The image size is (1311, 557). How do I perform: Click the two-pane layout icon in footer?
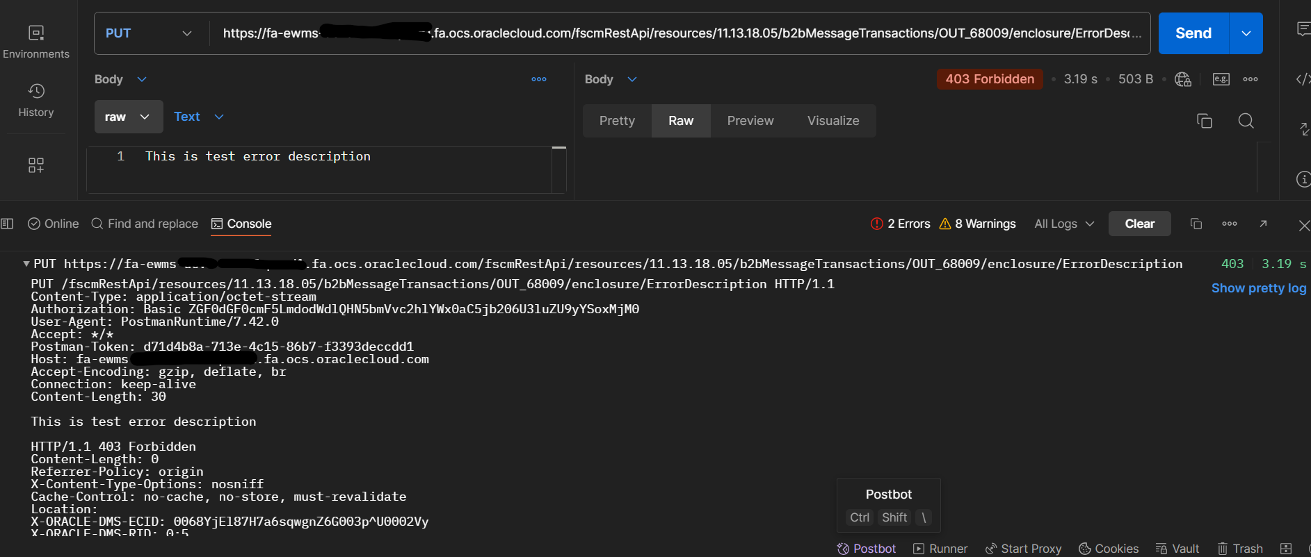1286,549
